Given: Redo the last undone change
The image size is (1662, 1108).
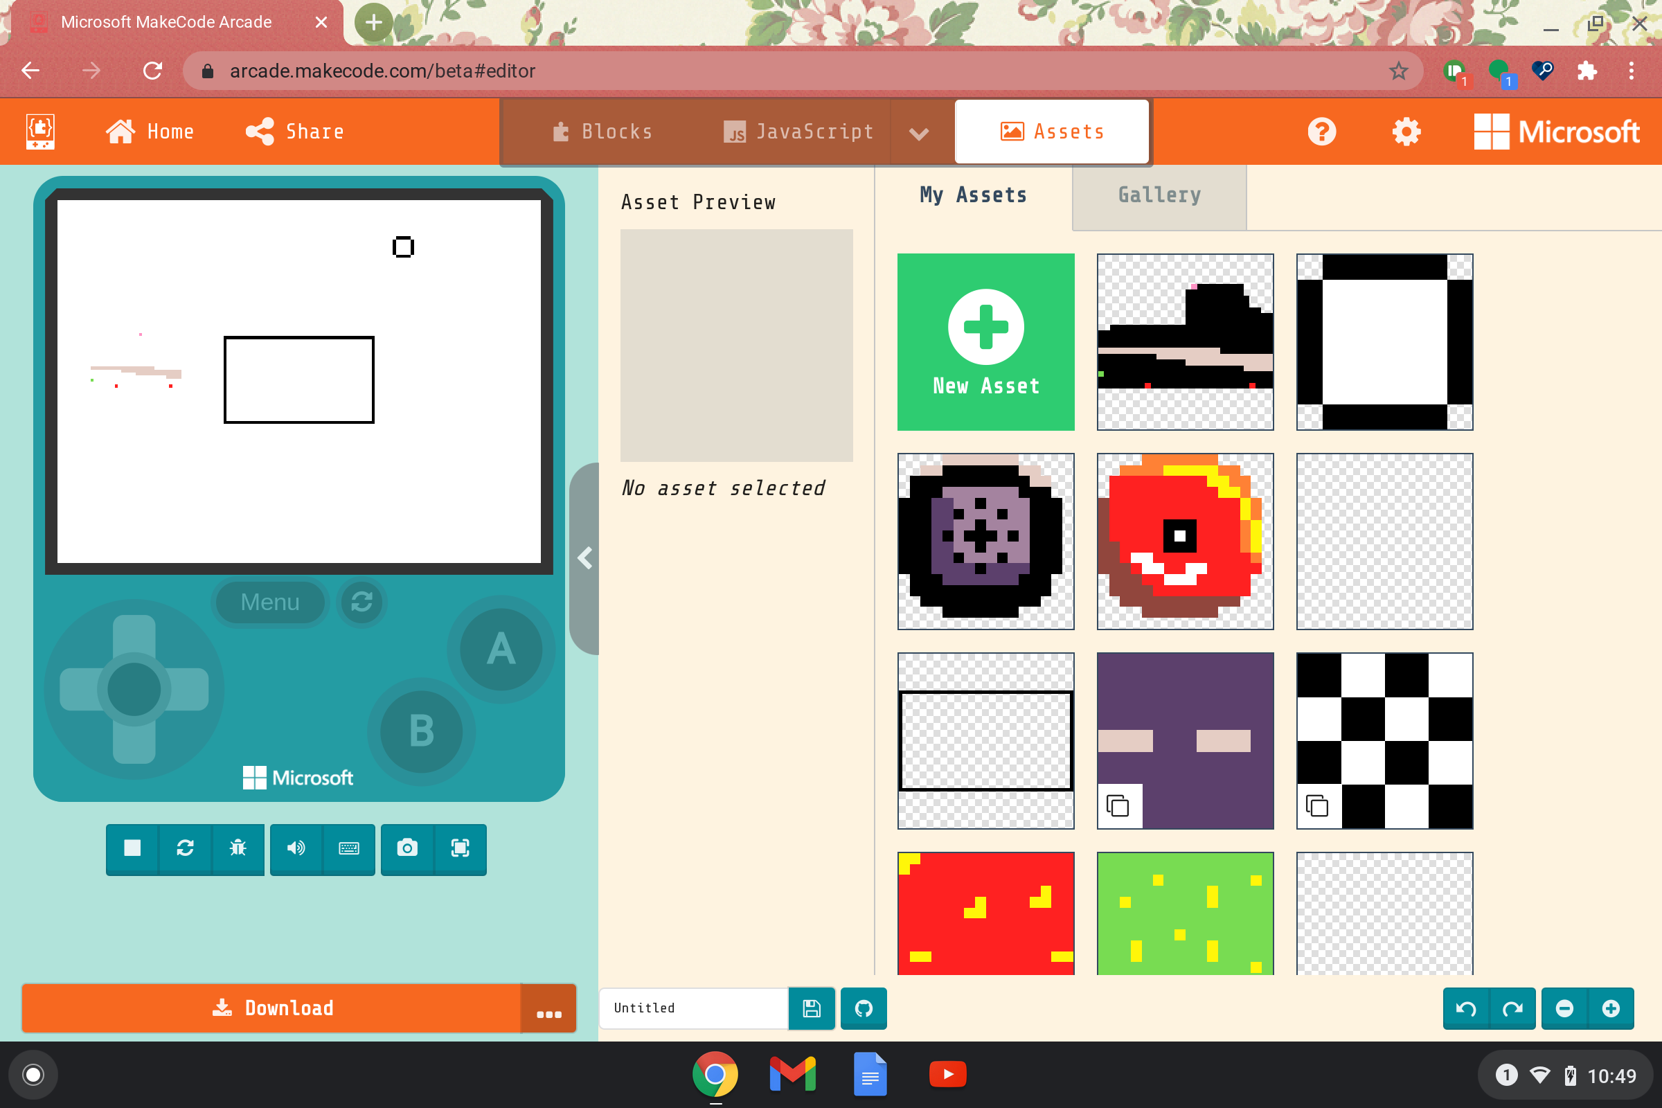Looking at the screenshot, I should tap(1512, 1008).
